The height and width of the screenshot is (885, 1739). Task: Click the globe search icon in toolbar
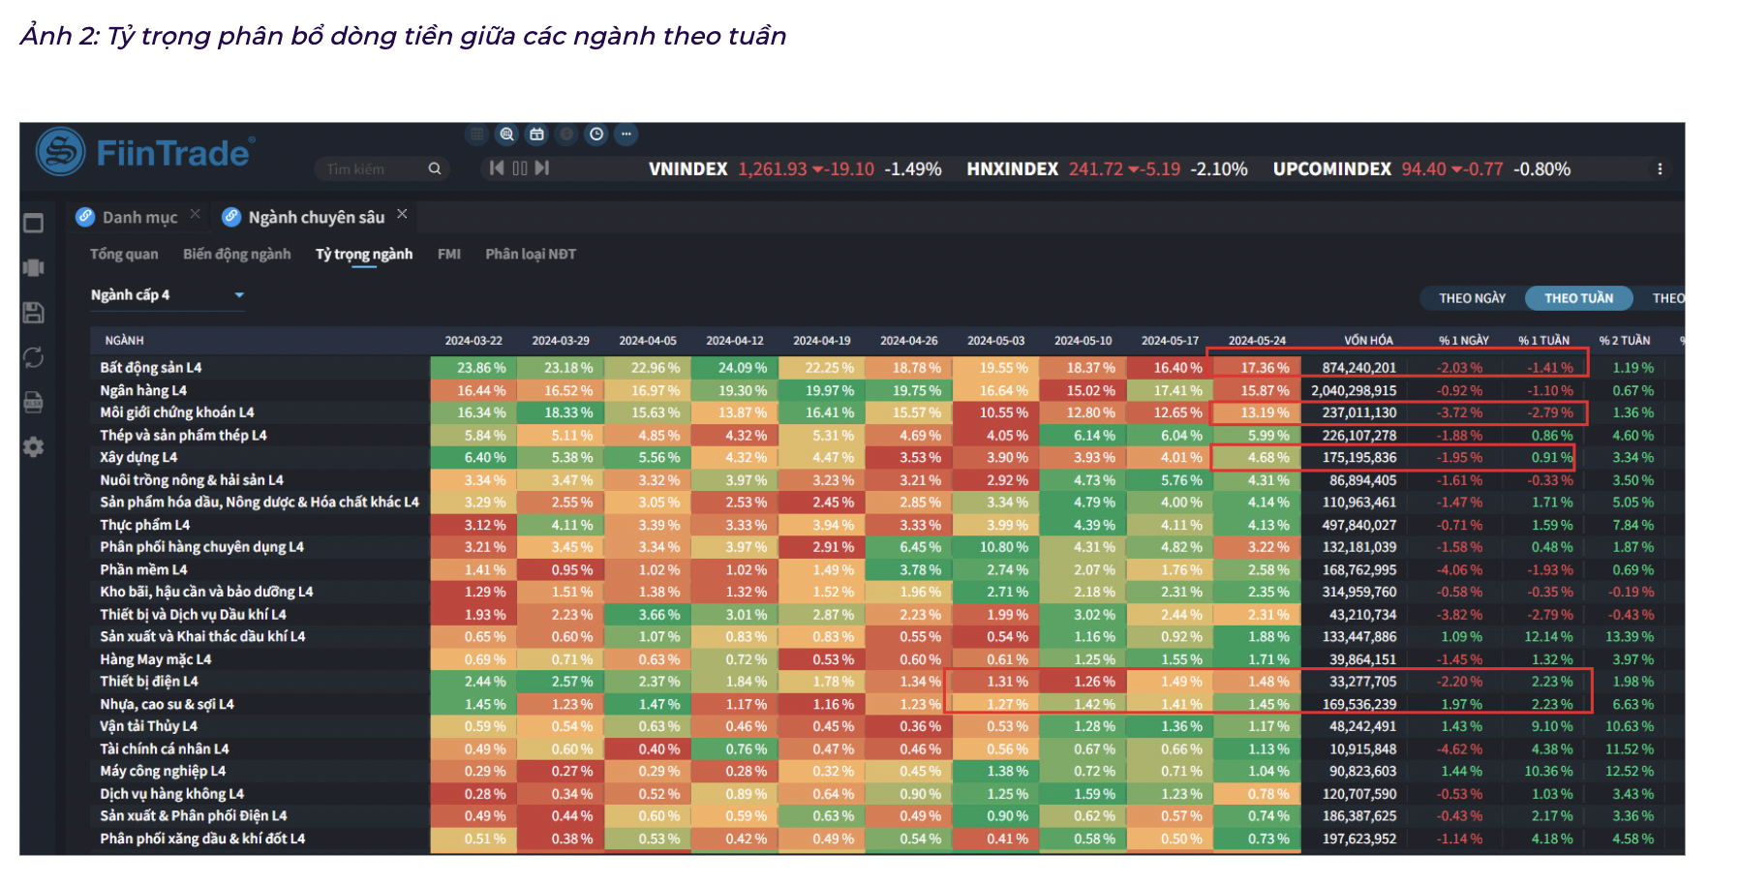click(x=506, y=135)
